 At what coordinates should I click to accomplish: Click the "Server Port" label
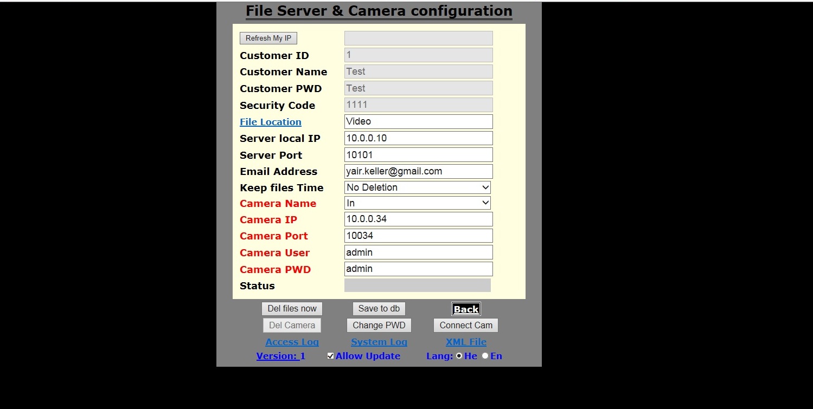[x=271, y=155]
